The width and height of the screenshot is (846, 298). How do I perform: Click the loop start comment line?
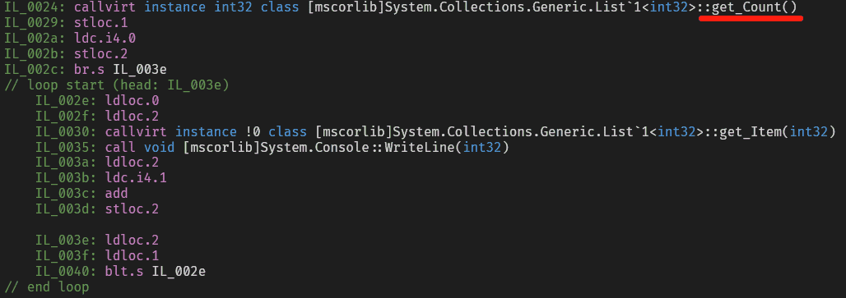(117, 85)
